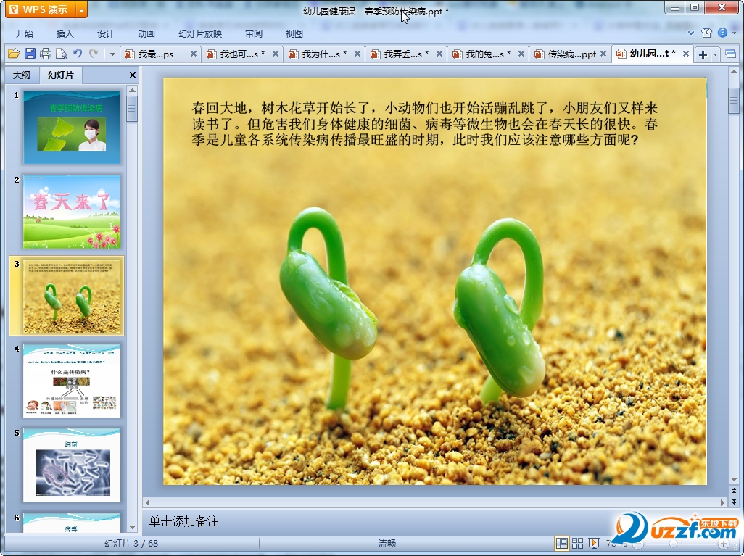Expand the help dropdown arrow

[x=735, y=33]
